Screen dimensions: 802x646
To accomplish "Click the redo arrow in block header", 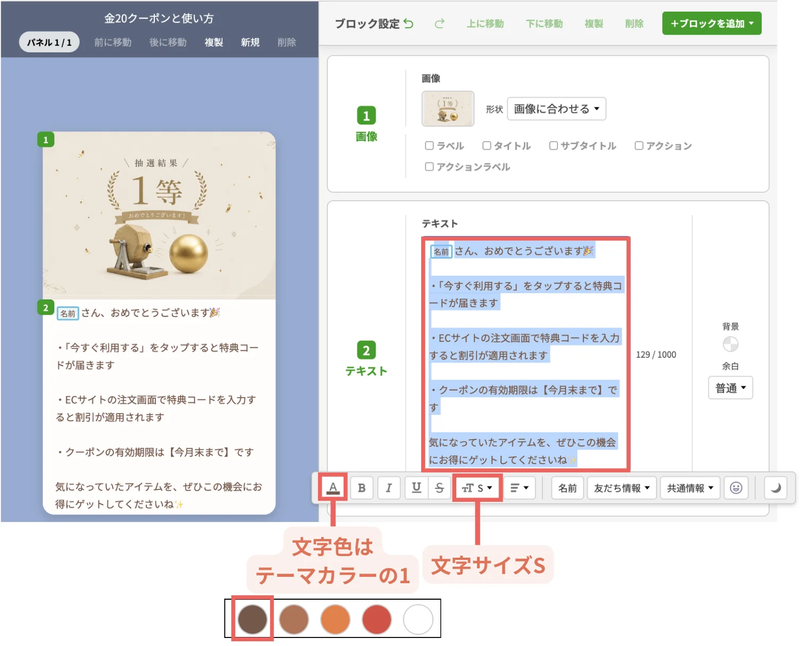I will 439,23.
